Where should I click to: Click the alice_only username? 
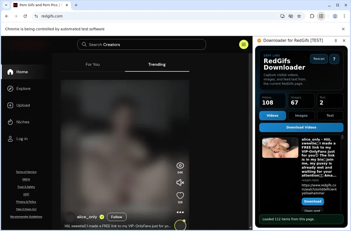pos(87,217)
